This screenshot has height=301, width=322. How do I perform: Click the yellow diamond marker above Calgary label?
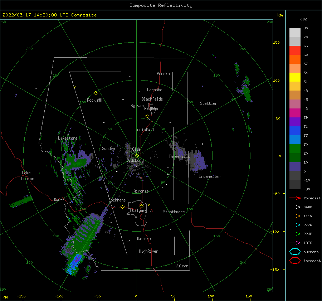point(141,206)
